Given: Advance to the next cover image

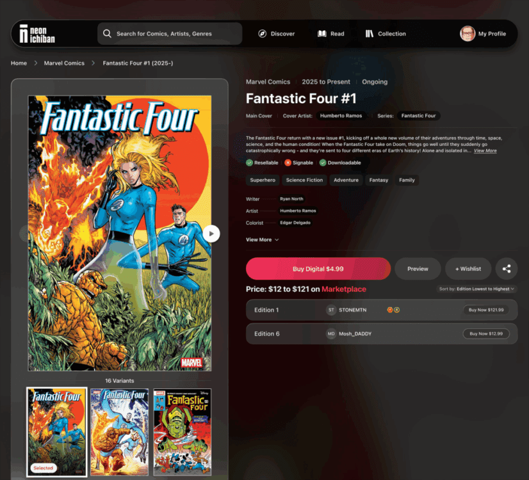Looking at the screenshot, I should point(211,234).
